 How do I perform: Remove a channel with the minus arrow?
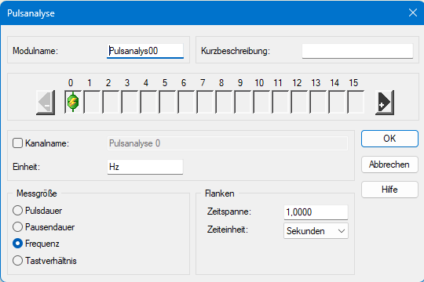tap(46, 103)
